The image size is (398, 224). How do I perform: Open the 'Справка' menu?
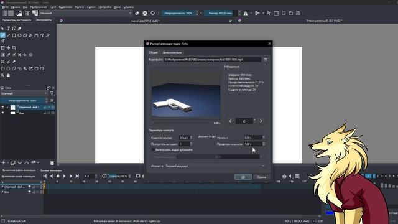[x=129, y=7]
